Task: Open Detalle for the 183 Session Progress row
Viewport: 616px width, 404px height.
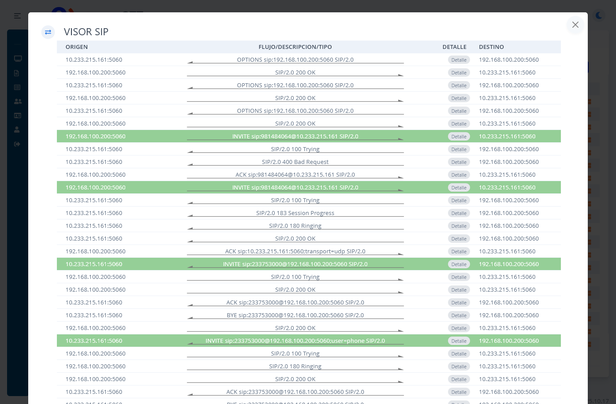Action: pyautogui.click(x=459, y=213)
